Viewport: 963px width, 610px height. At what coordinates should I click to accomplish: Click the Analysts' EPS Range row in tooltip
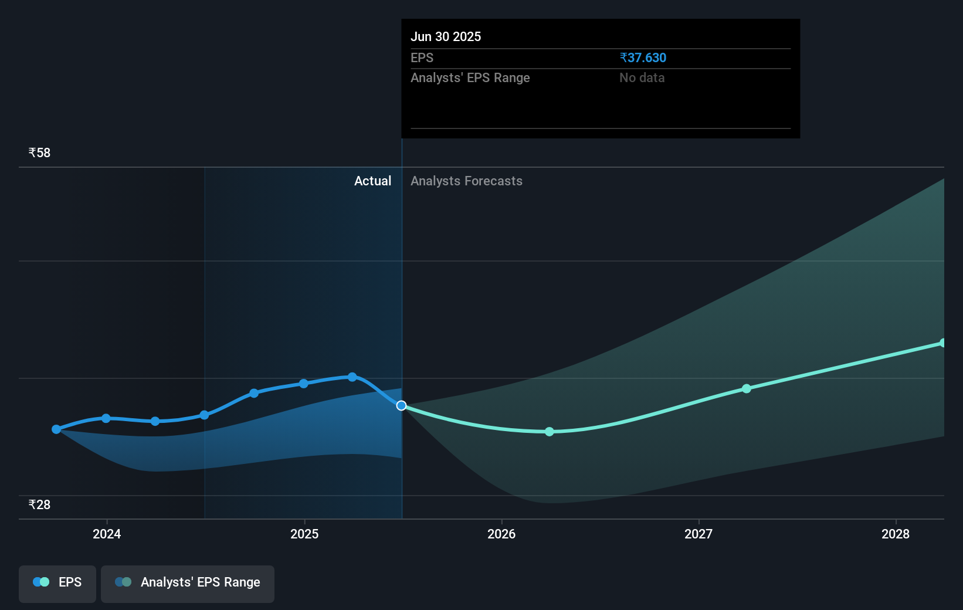470,77
